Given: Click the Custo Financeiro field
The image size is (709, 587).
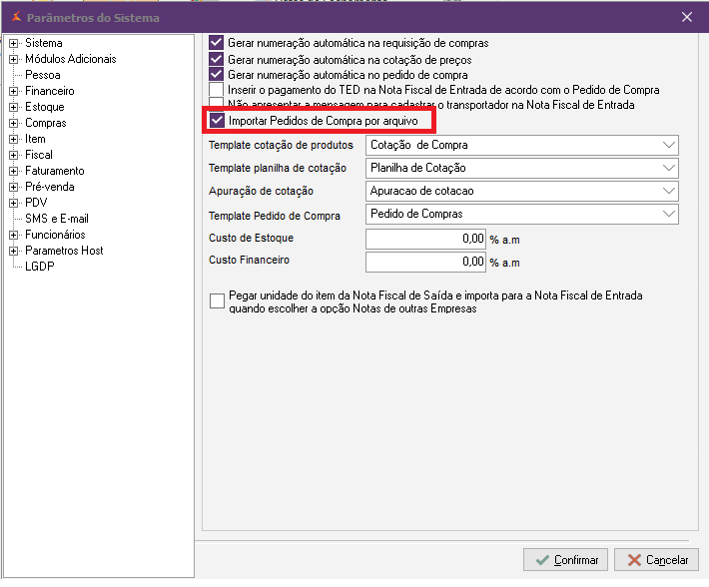Looking at the screenshot, I should point(425,262).
